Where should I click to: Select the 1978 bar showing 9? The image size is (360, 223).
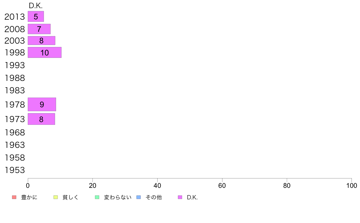42,105
